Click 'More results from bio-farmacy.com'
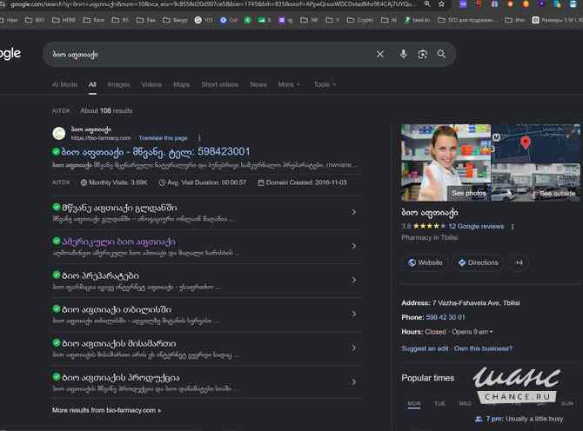Viewport: 583px width, 431px height. (x=106, y=410)
